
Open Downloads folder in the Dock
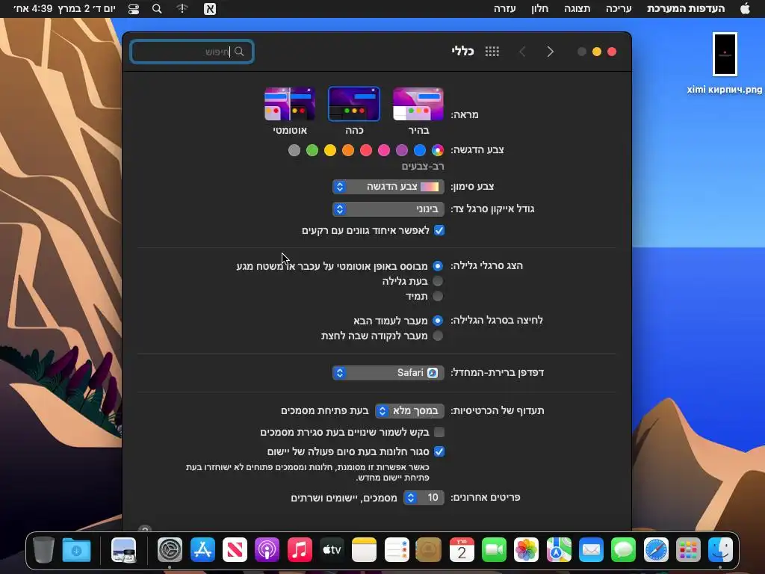tap(77, 550)
